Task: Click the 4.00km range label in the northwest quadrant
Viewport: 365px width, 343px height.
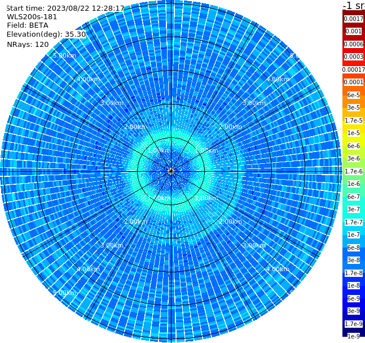Action: click(x=88, y=79)
